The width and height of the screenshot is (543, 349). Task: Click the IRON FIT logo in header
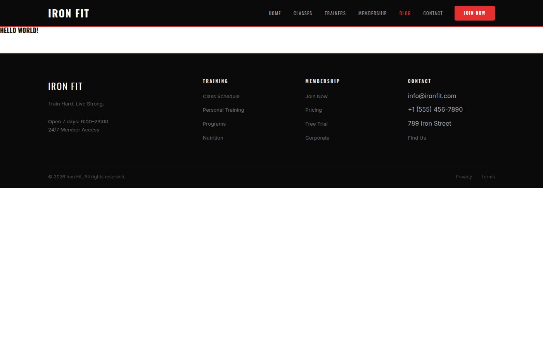tap(69, 13)
